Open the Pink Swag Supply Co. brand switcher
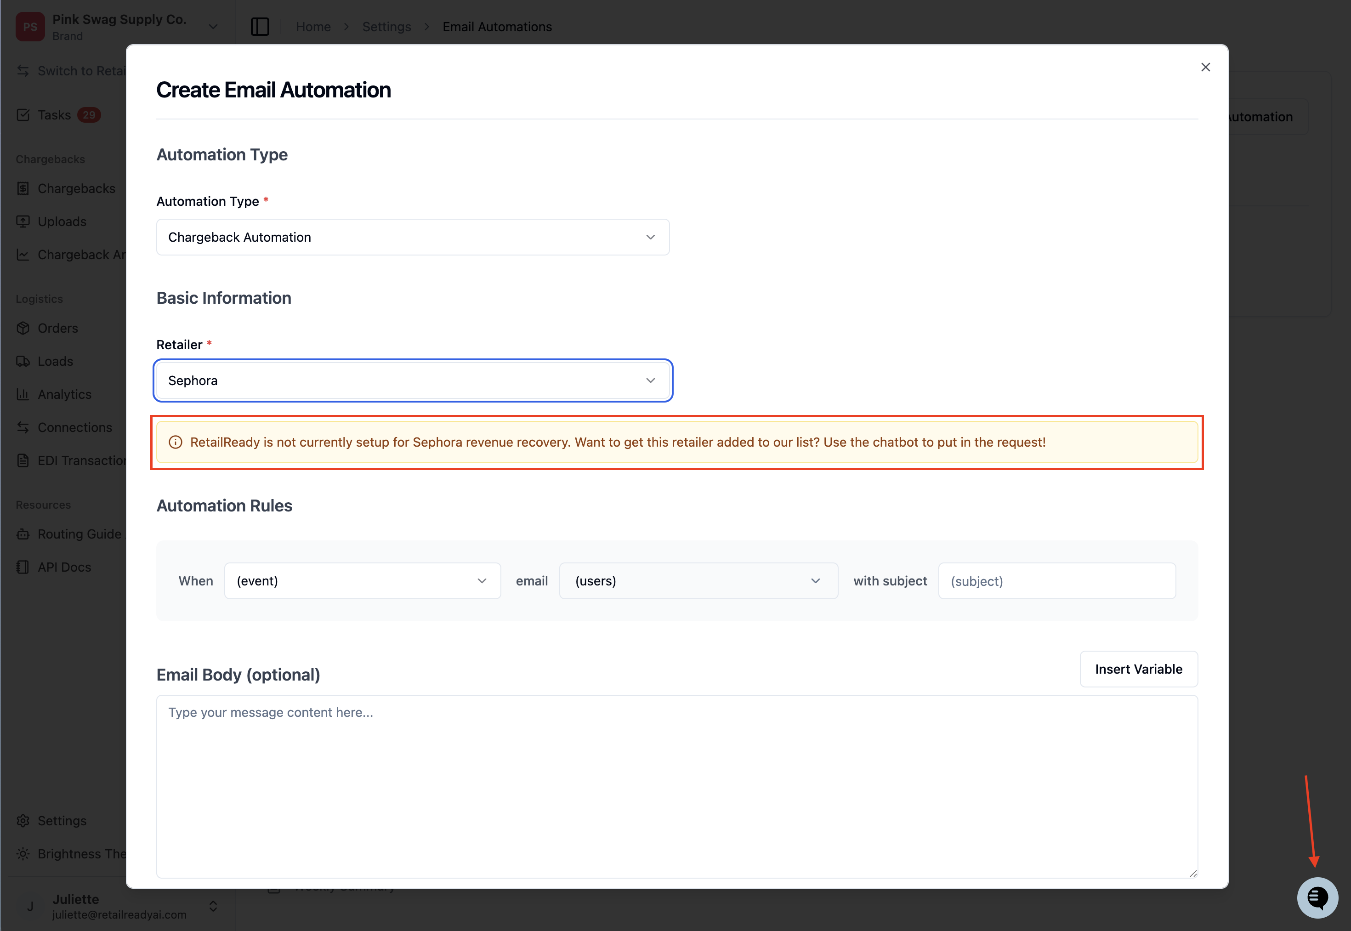Image resolution: width=1351 pixels, height=931 pixels. (118, 27)
